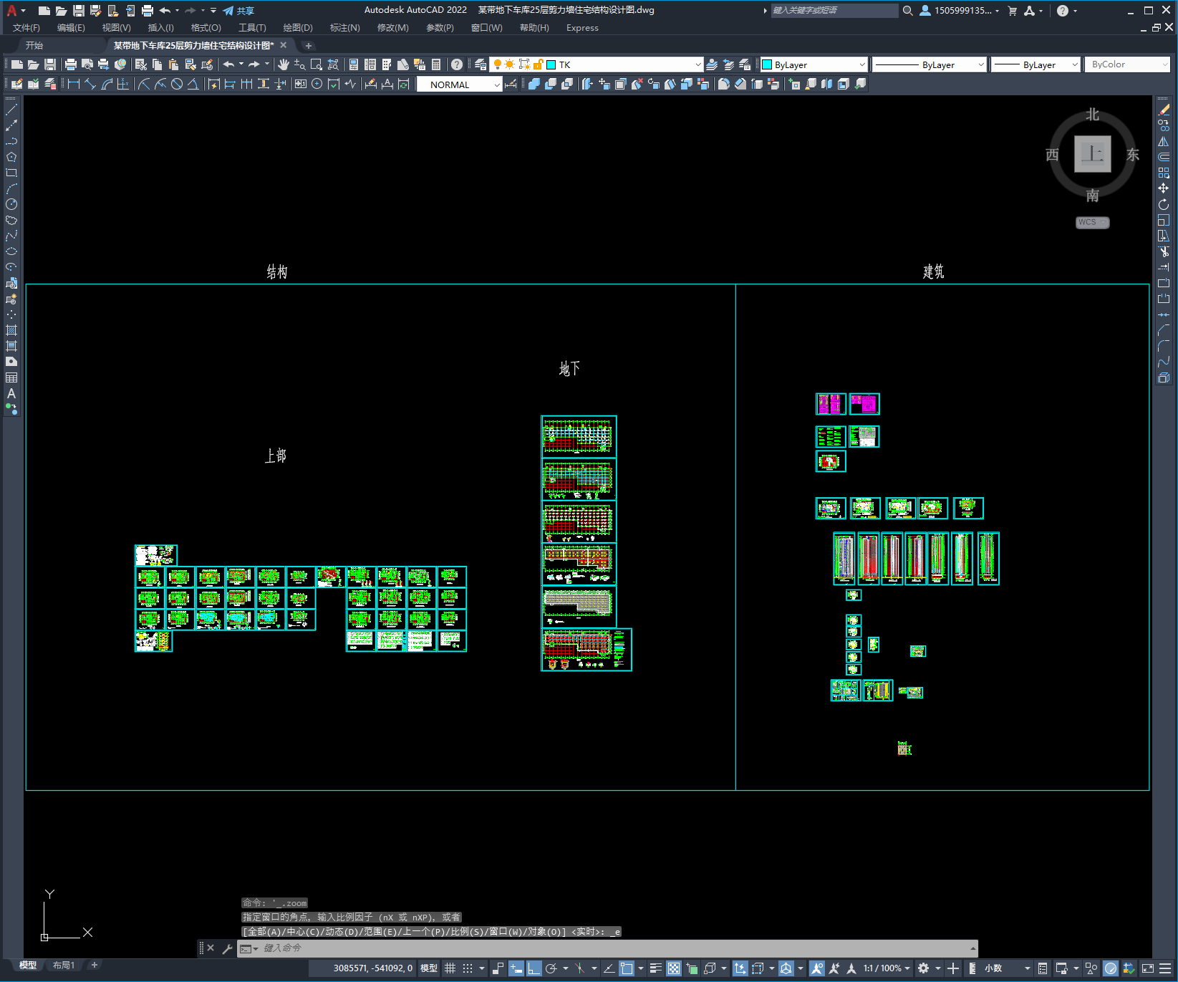Select the Rectangle draw tool
1178x982 pixels.
coord(11,173)
